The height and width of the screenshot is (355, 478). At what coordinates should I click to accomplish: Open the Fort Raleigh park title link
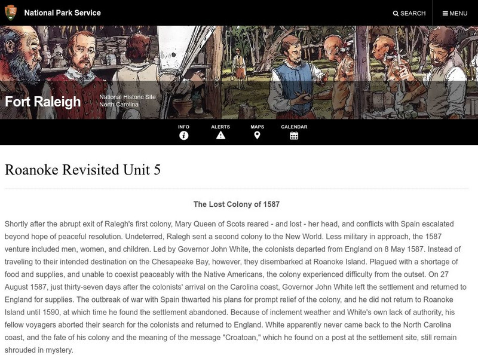[x=42, y=102]
